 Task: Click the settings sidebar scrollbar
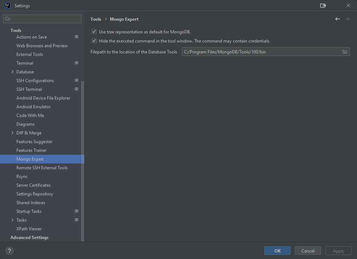click(x=83, y=160)
